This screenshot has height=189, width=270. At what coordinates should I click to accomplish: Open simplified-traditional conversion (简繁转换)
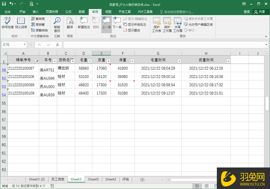(39, 30)
